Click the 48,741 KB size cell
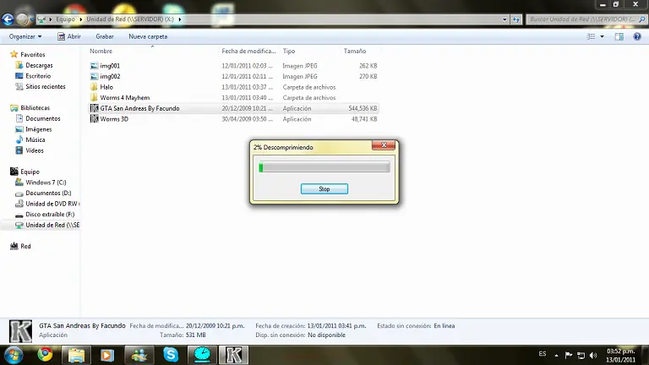 pyautogui.click(x=364, y=119)
